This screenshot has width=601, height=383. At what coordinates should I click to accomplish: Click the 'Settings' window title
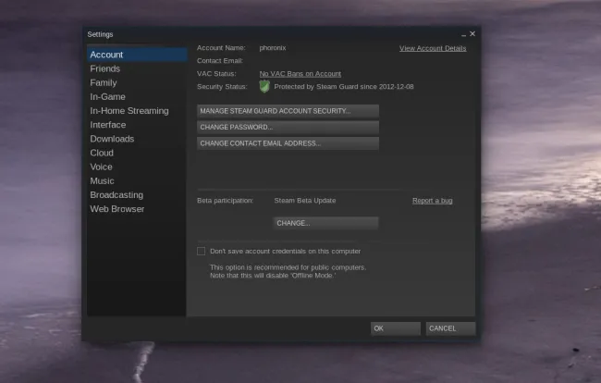[100, 34]
